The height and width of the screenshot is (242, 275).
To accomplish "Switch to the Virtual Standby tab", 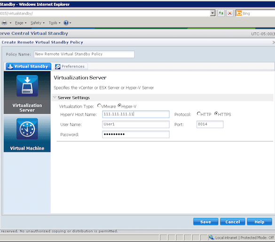I will coord(28,66).
